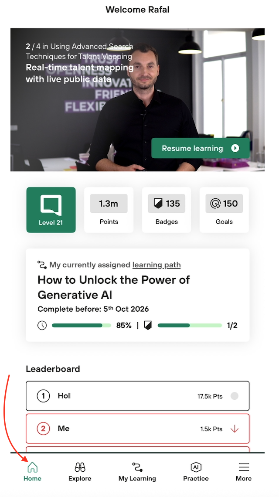Open My Learning path icon
Viewport: 279px width, 497px height.
137,467
